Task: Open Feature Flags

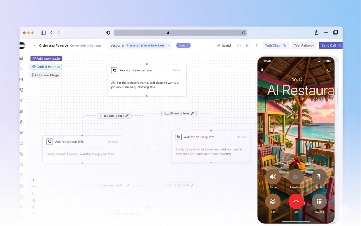Action: point(45,75)
